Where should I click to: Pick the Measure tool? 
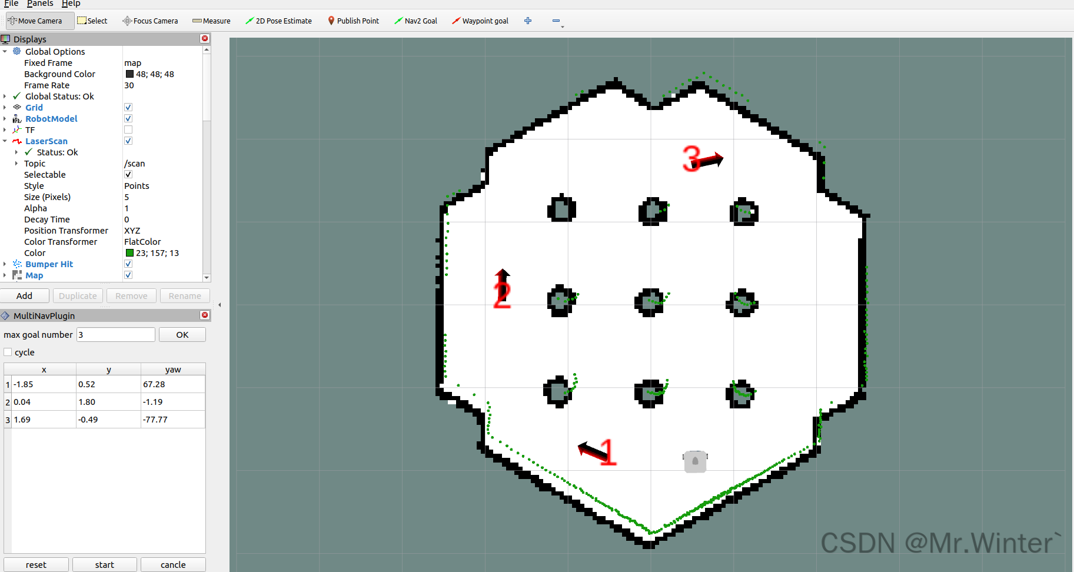click(x=211, y=21)
